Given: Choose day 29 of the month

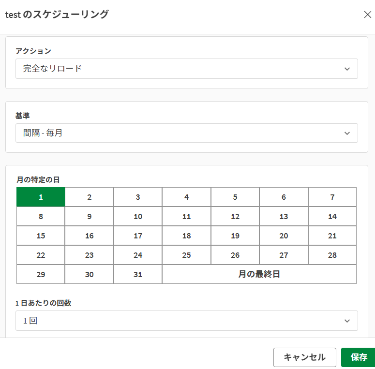Looking at the screenshot, I should [41, 274].
